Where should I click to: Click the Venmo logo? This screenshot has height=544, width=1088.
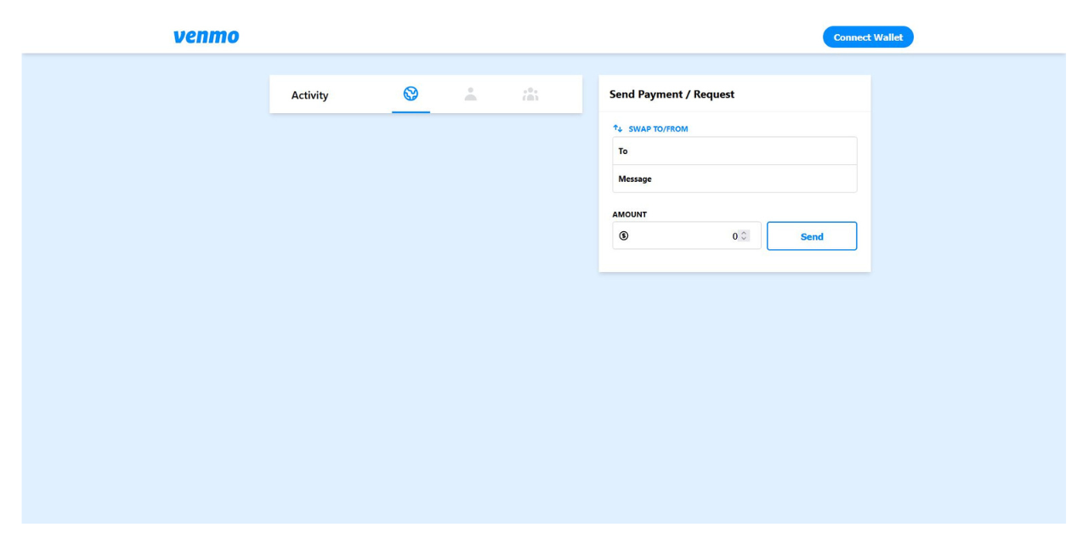(x=206, y=36)
